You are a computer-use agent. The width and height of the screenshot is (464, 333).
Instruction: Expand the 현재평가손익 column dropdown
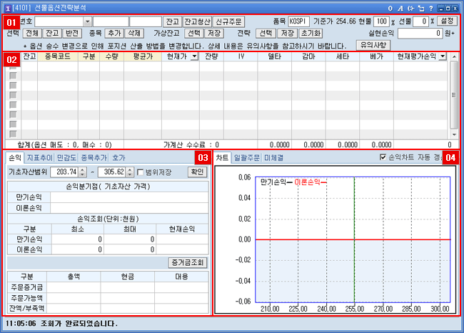click(443, 56)
